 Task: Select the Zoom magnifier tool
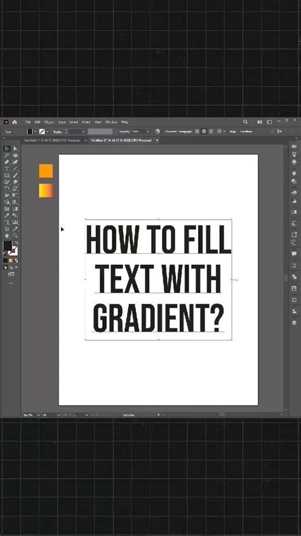pos(15,236)
